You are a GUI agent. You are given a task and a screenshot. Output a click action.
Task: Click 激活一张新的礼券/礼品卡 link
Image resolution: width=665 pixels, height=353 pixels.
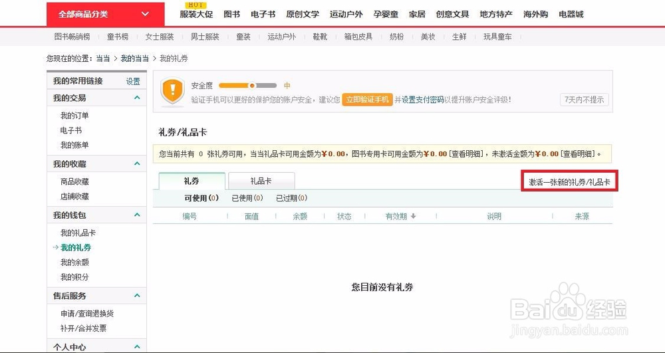click(569, 182)
